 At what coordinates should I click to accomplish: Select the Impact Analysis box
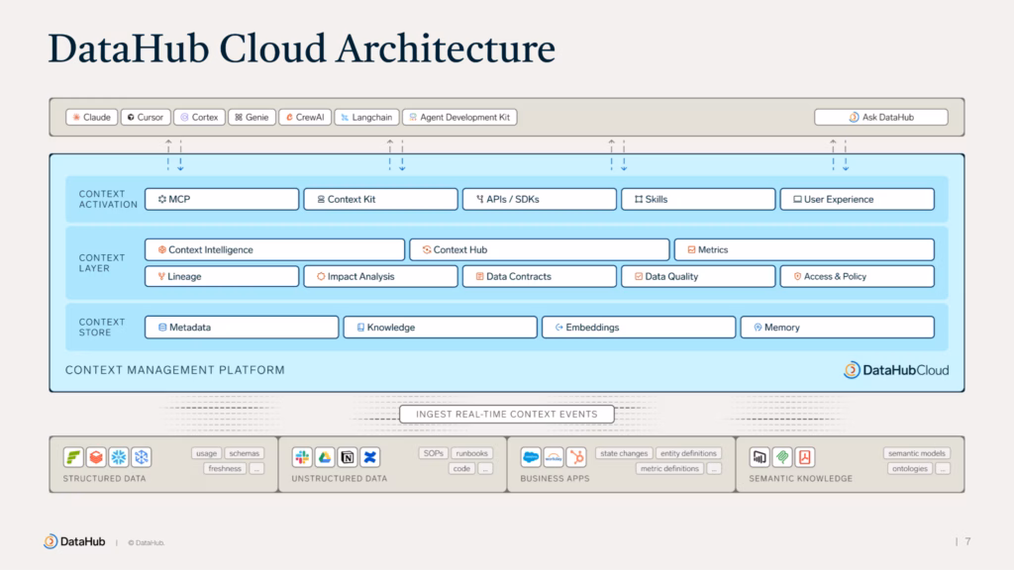pos(380,276)
